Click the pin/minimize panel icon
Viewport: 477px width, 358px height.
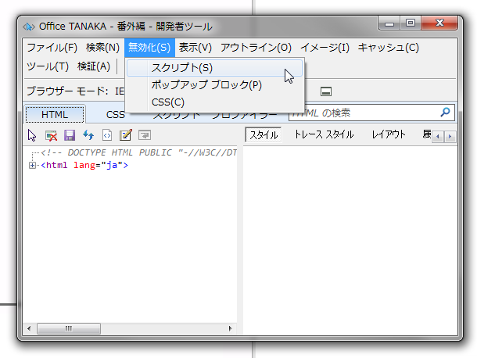coord(326,91)
